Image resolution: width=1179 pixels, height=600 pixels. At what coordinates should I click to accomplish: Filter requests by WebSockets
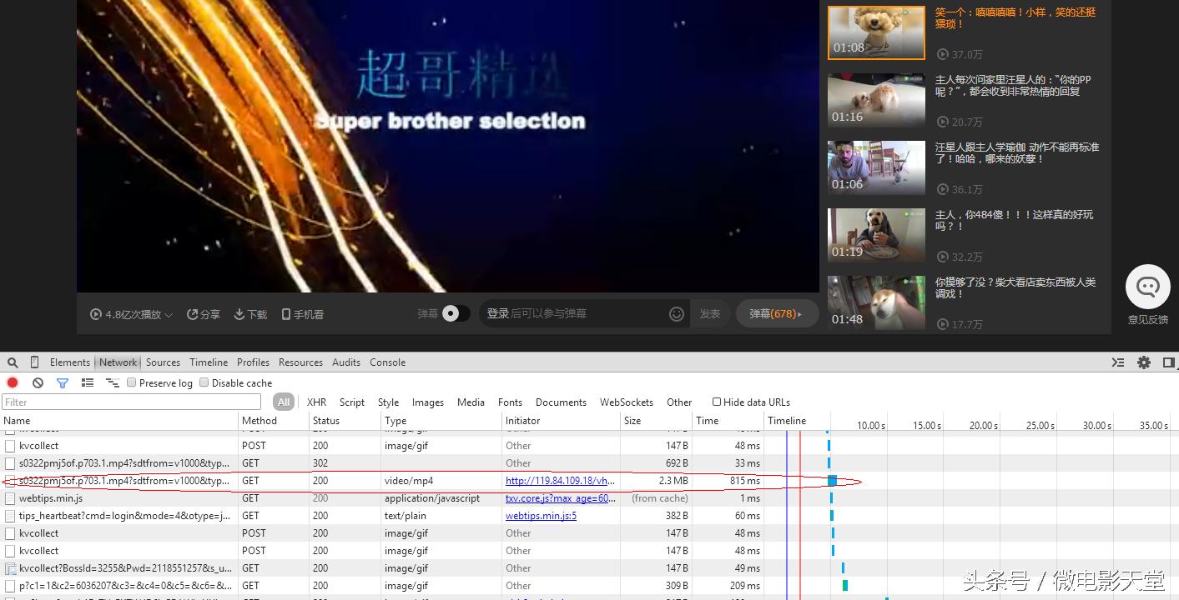click(x=627, y=402)
